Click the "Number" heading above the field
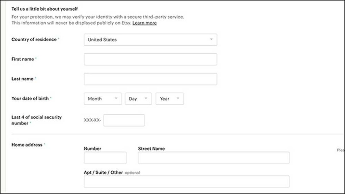 coord(92,149)
